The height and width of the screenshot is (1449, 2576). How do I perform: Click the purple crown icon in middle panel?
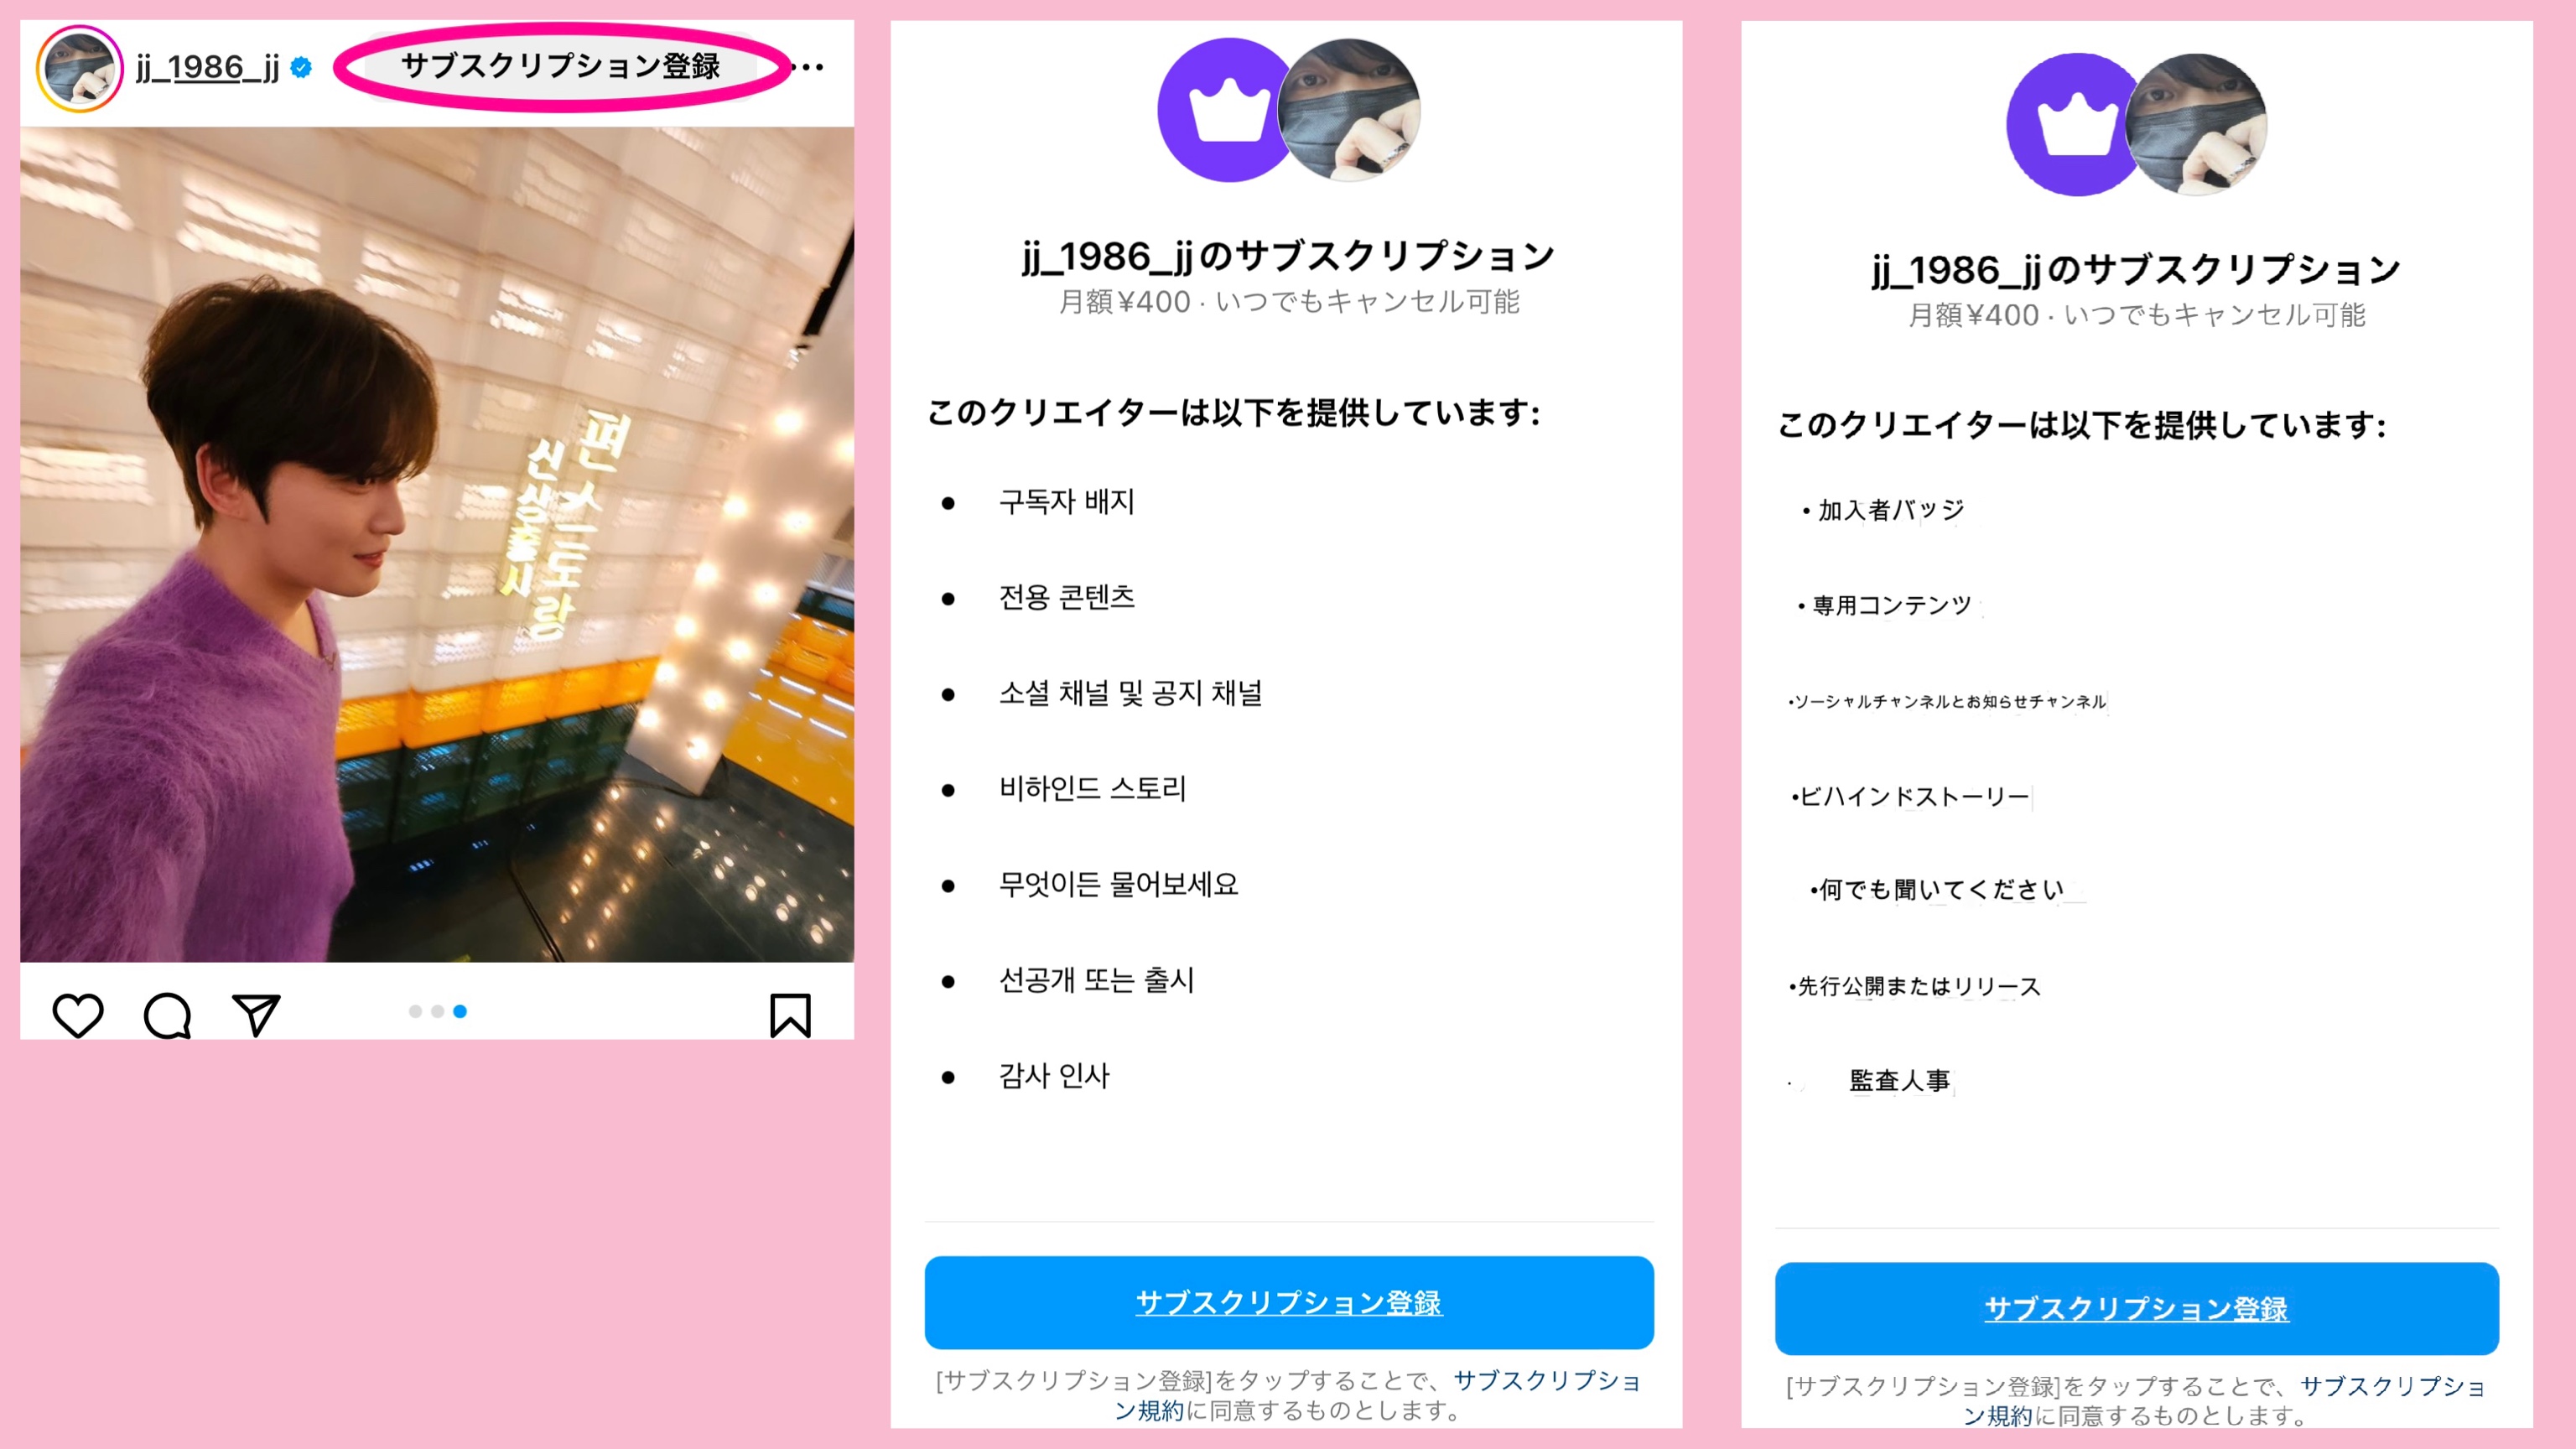click(1227, 111)
